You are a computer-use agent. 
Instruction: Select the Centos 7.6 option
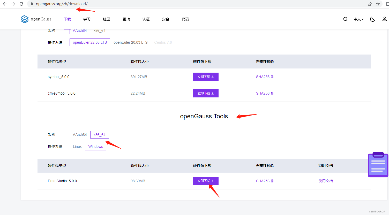pos(163,42)
